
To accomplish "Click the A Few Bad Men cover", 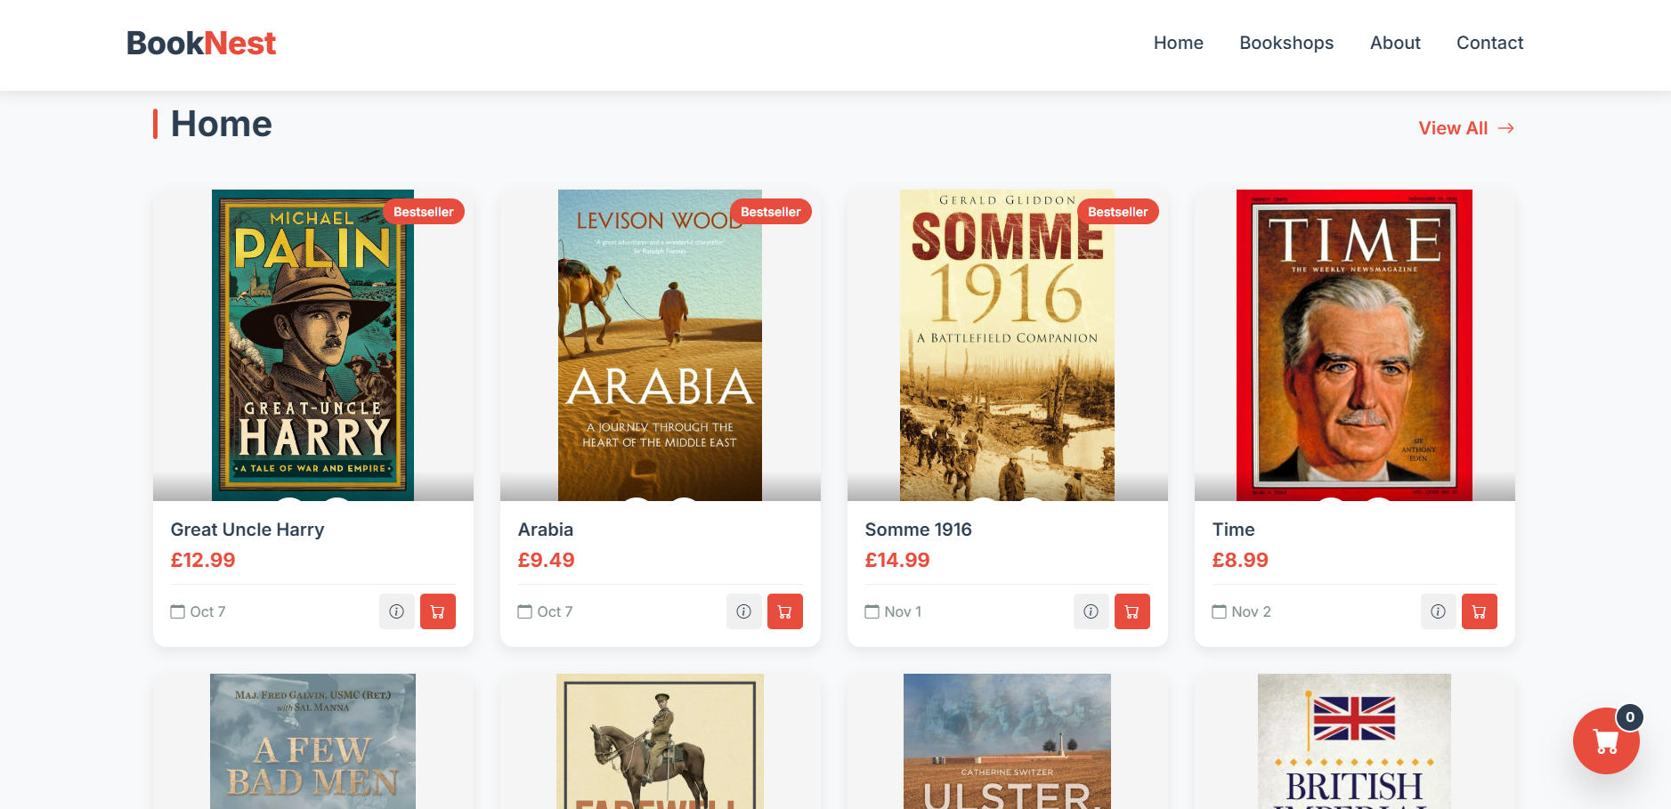I will [x=312, y=741].
